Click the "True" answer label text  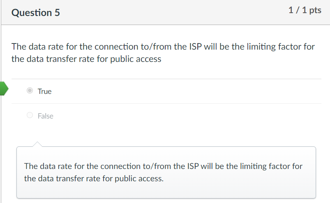point(44,91)
